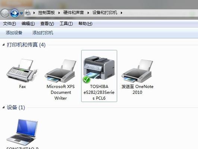Click the devices icon in address bar
Image resolution: width=198 pixels, height=149 pixels.
tap(28, 13)
